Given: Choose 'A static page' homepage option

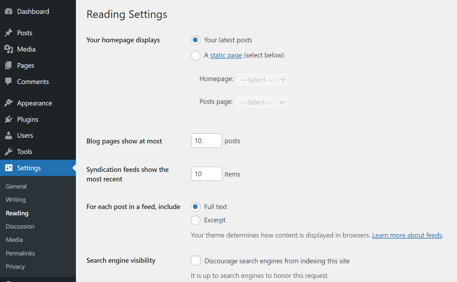Looking at the screenshot, I should 196,55.
